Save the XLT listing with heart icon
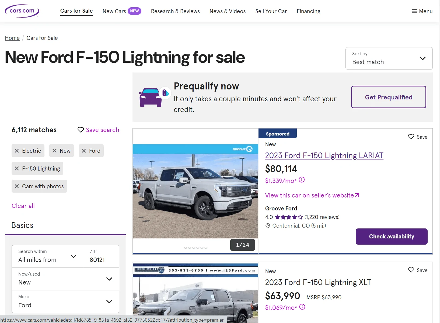This screenshot has height=323, width=440. (411, 270)
